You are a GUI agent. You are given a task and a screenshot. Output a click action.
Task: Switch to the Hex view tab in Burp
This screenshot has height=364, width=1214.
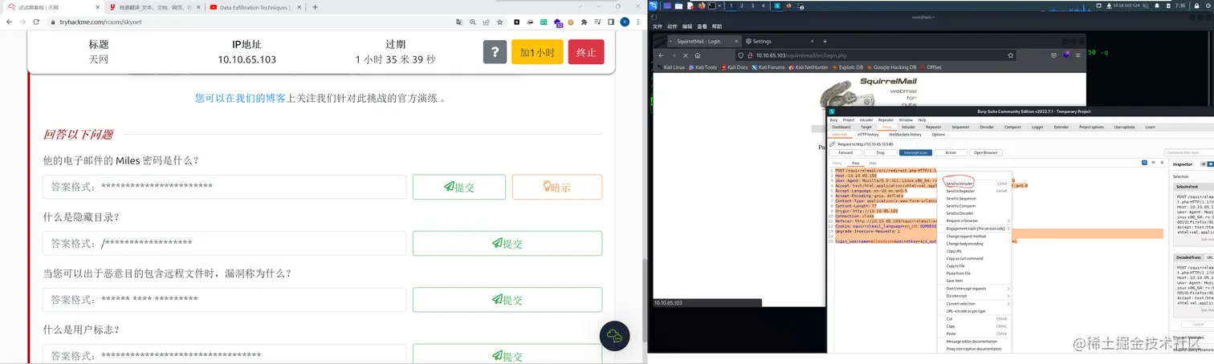point(873,163)
